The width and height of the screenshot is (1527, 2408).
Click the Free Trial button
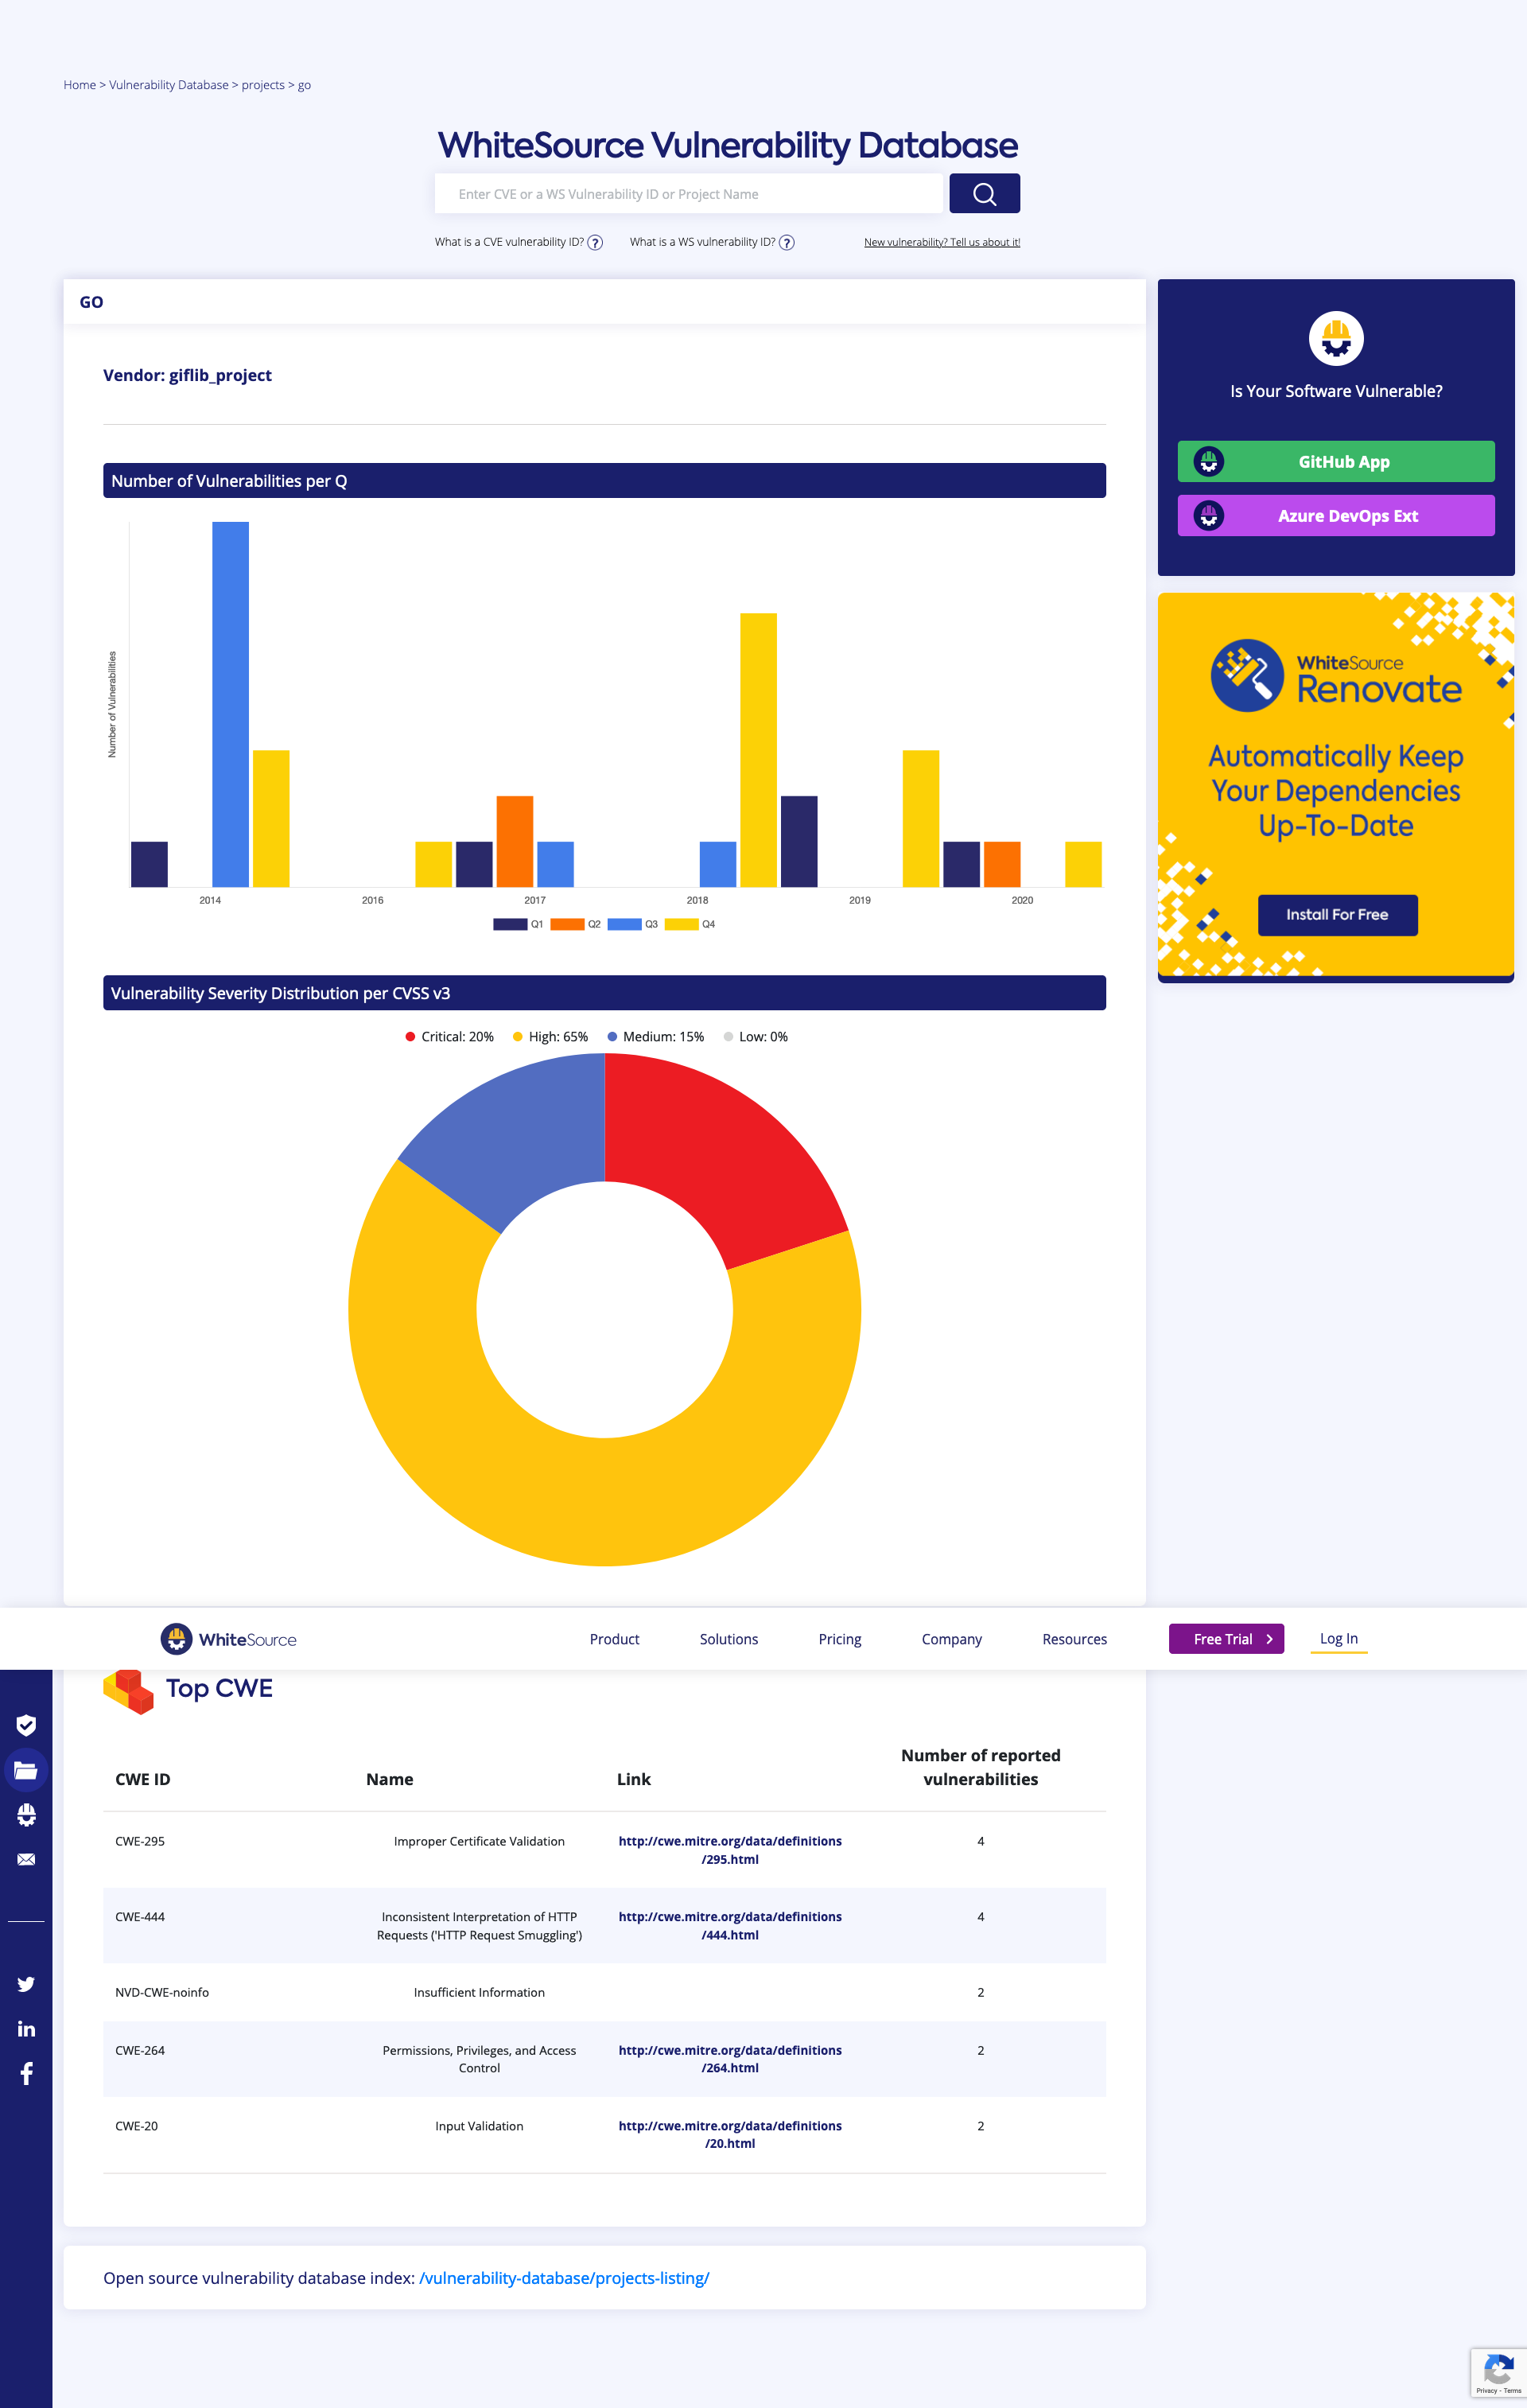1226,1639
